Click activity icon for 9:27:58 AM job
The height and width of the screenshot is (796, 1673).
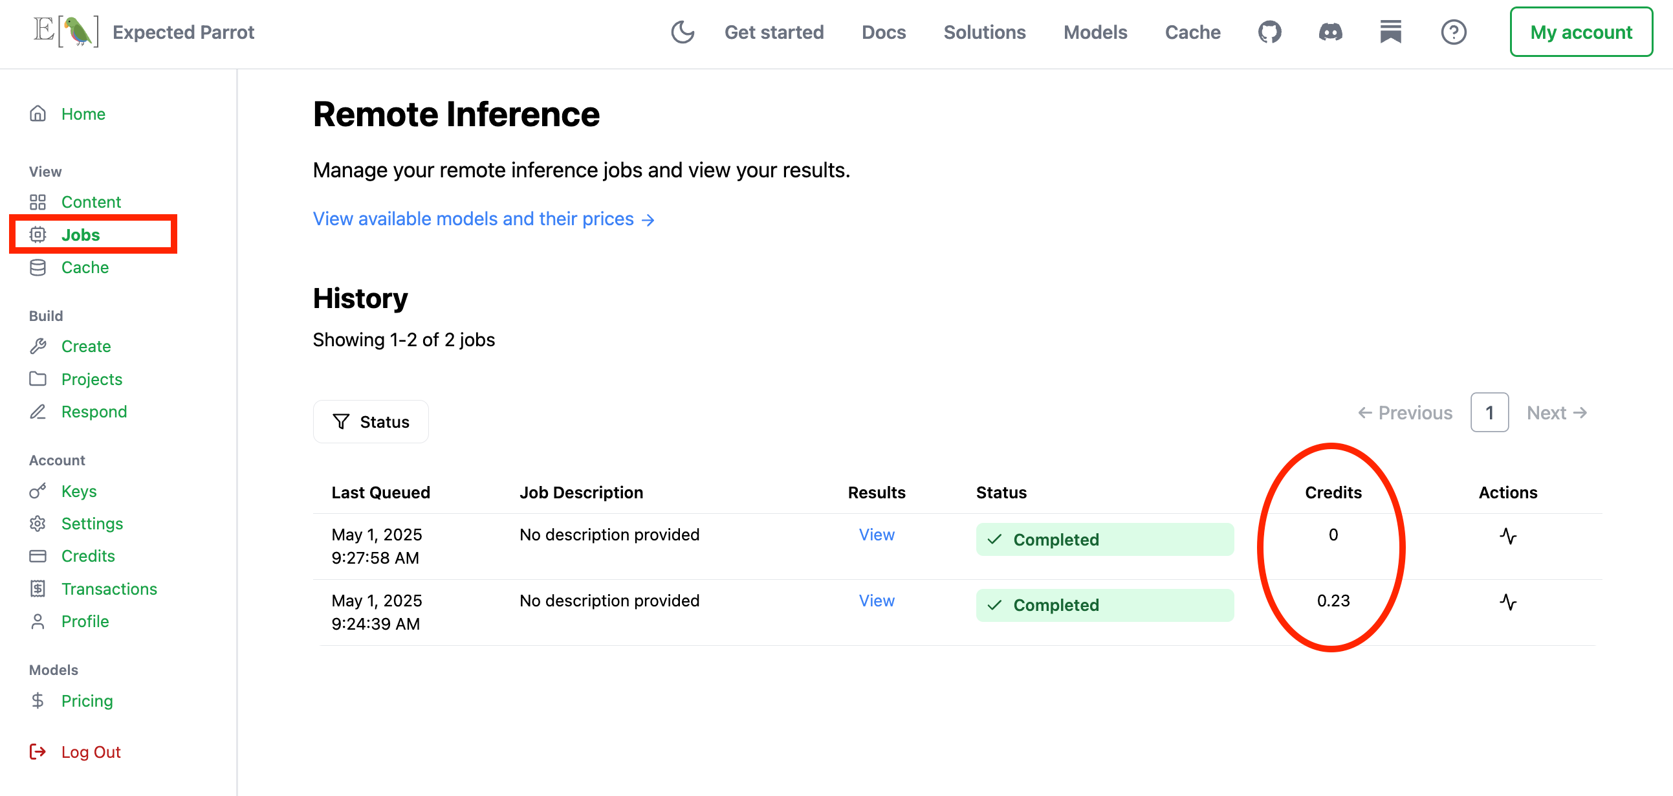click(x=1508, y=536)
